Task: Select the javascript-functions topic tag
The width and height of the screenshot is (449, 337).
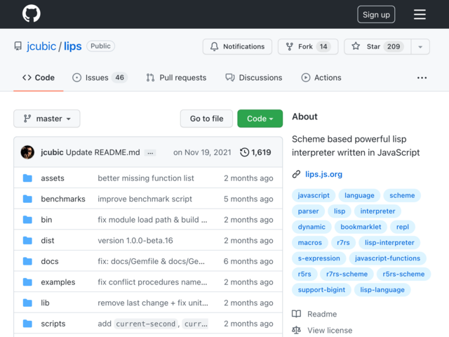Action: [387, 258]
